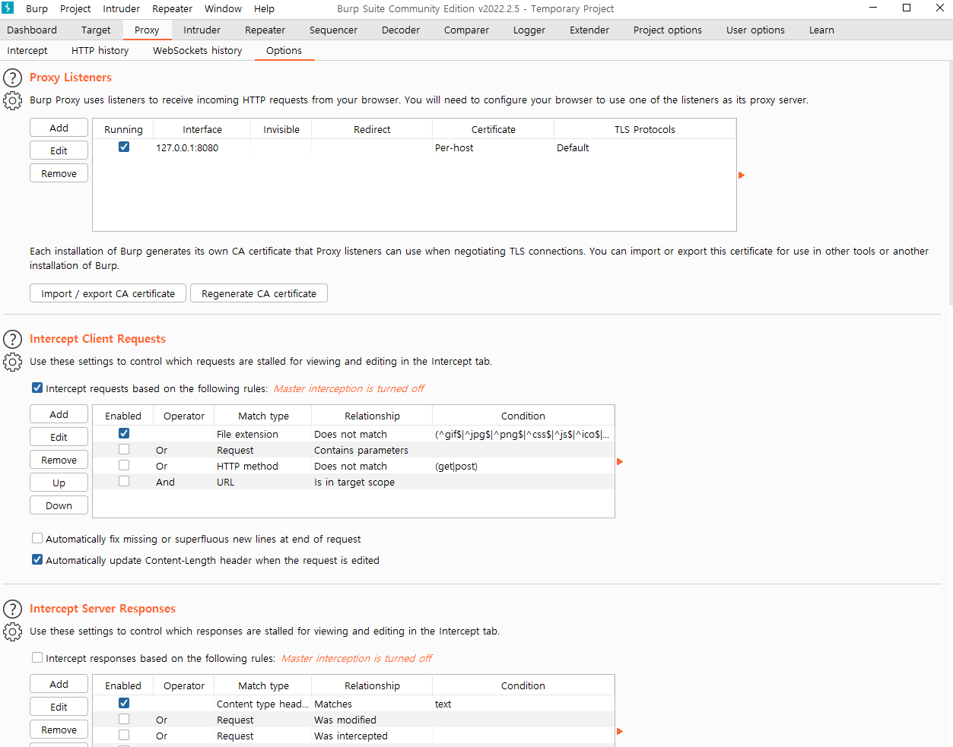
Task: Open the Help menu
Action: (264, 9)
